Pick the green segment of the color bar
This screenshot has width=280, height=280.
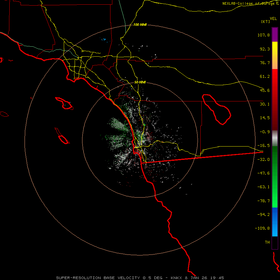pyautogui.click(x=275, y=177)
